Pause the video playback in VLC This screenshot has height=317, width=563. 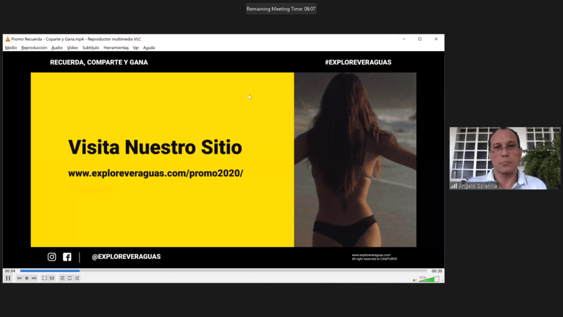[x=8, y=278]
